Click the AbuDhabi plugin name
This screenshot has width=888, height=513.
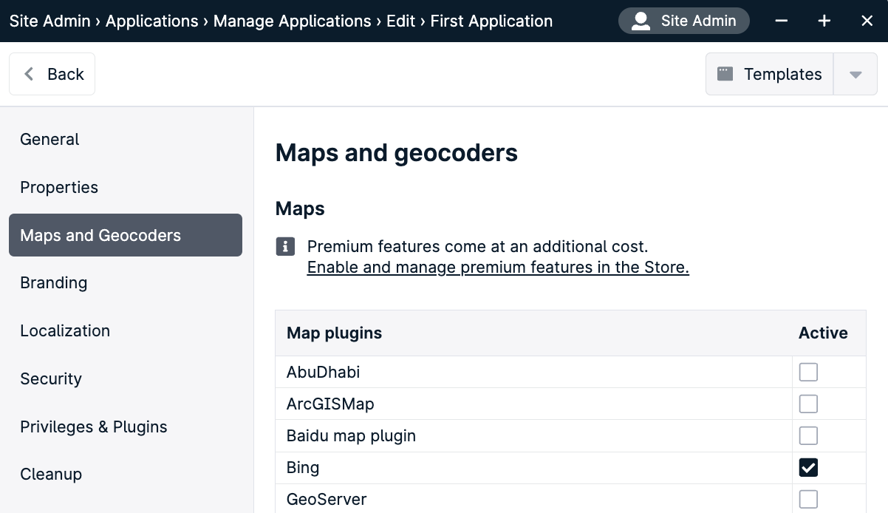(323, 372)
